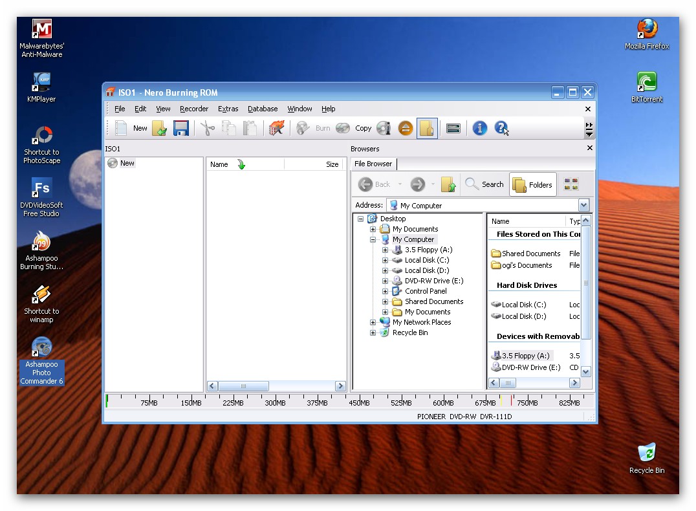Image resolution: width=696 pixels, height=511 pixels.
Task: Eject the disc using the orange eject icon
Action: [x=405, y=128]
